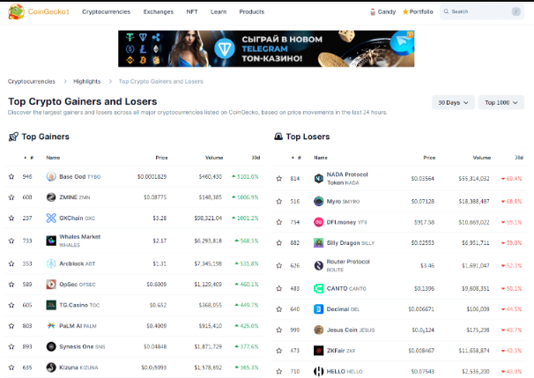Favorite Base God with star
The image size is (534, 378).
click(x=11, y=177)
